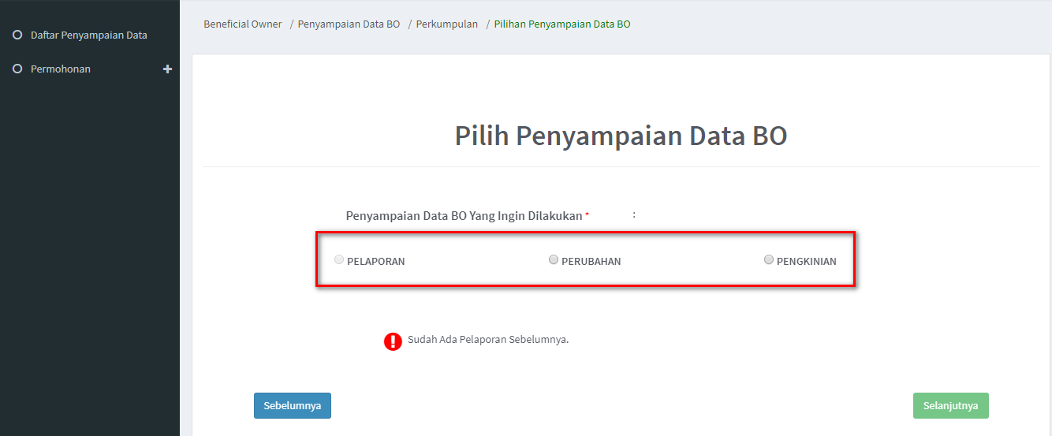This screenshot has width=1052, height=436.
Task: Click the Pilih Penyampaian Data BO heading
Action: coord(621,136)
